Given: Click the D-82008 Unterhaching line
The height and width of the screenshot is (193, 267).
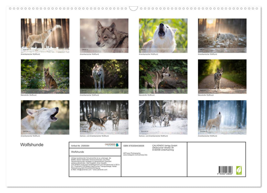Looking at the screenshot, I should click(x=163, y=150).
